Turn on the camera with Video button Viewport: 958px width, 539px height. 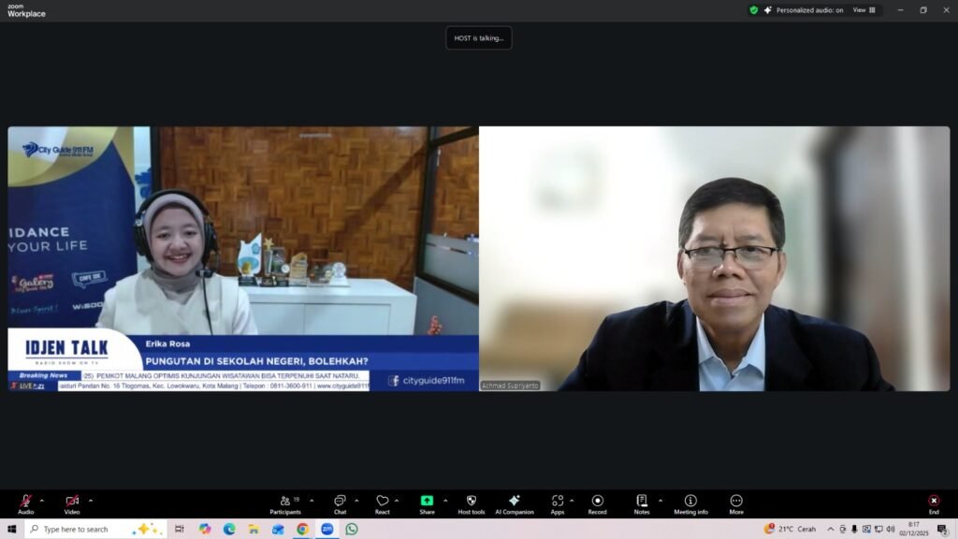72,503
